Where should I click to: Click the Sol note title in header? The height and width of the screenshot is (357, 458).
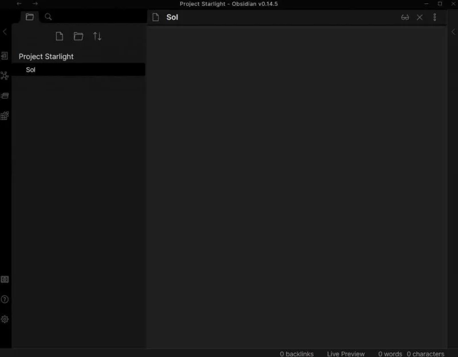coord(172,17)
